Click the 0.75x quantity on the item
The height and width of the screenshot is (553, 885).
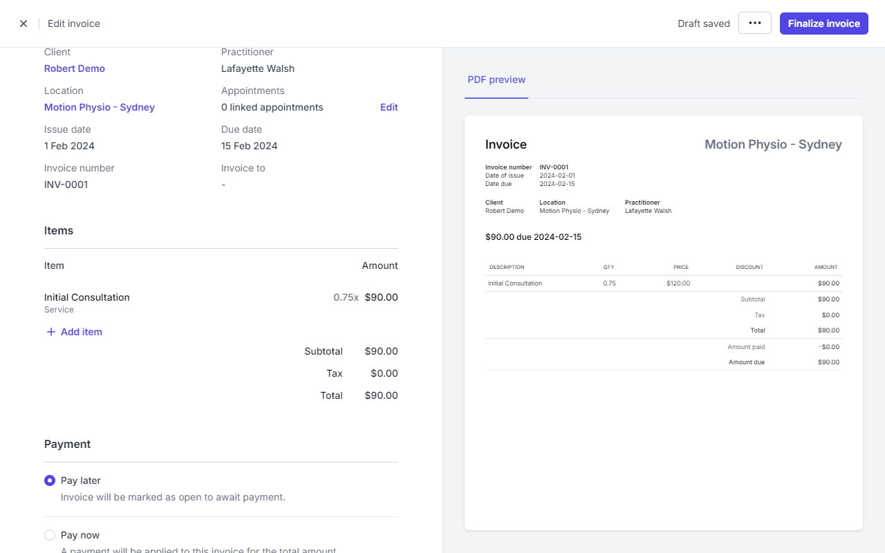346,297
